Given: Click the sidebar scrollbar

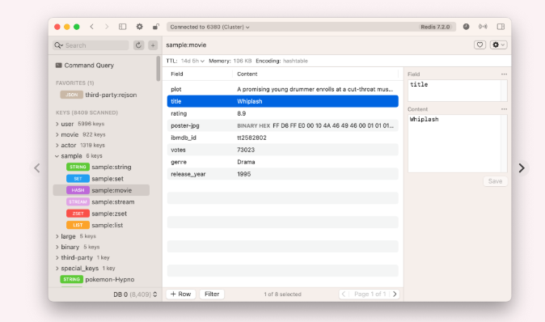Looking at the screenshot, I should pos(158,69).
